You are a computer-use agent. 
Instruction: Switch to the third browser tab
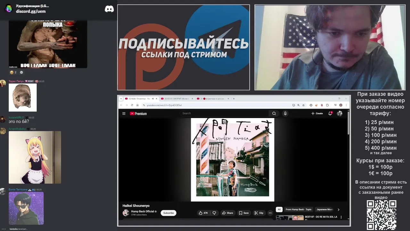coord(213,98)
